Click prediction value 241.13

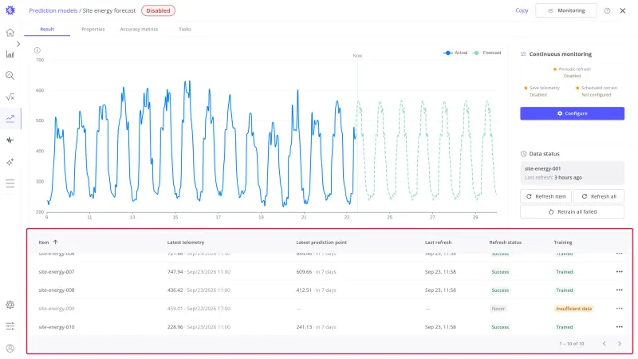(x=304, y=327)
